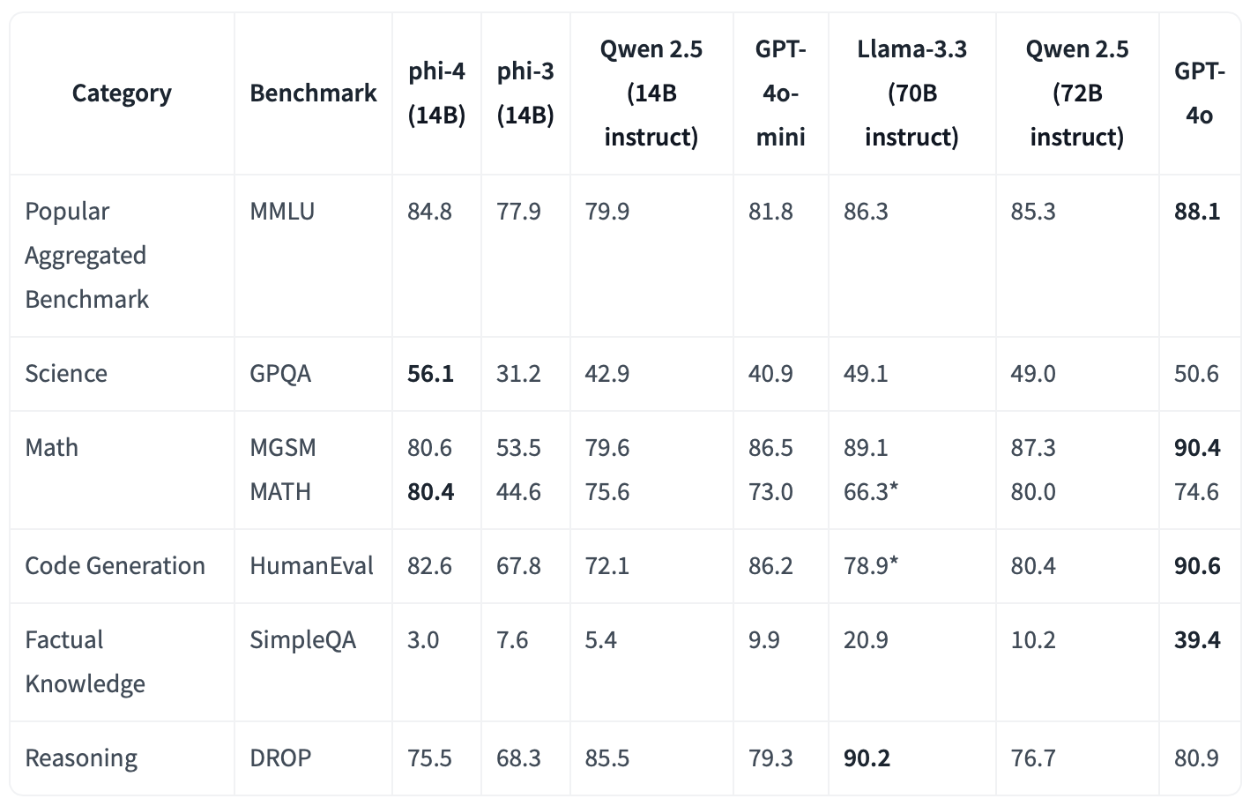Click the Factual Knowledge category cell

(x=85, y=662)
